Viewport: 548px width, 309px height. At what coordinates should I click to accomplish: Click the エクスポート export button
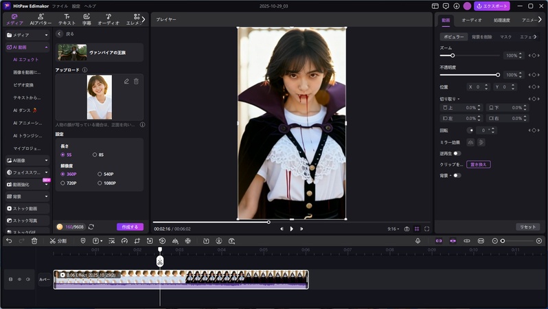click(x=492, y=6)
